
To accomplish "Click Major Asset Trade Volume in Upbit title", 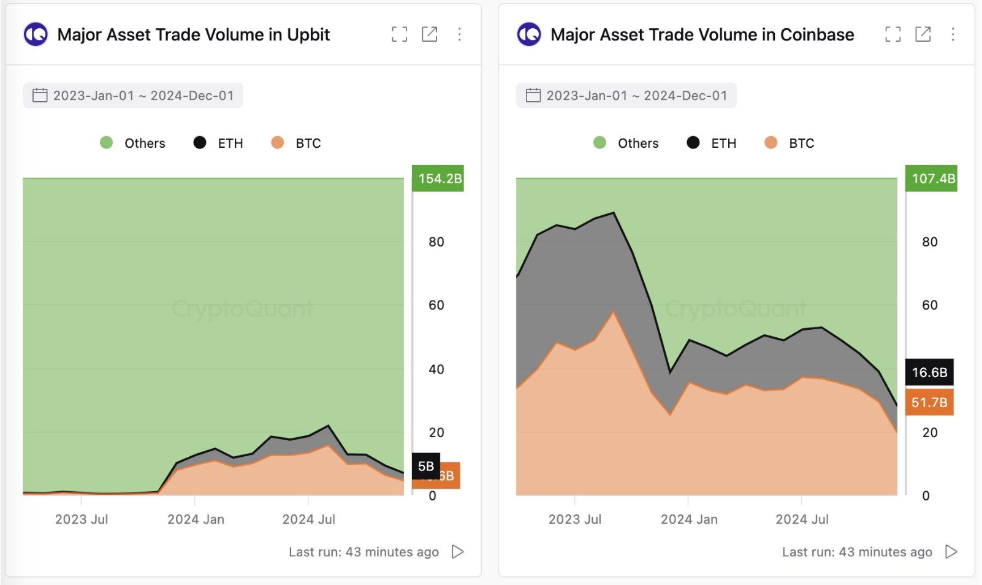I will 194,35.
